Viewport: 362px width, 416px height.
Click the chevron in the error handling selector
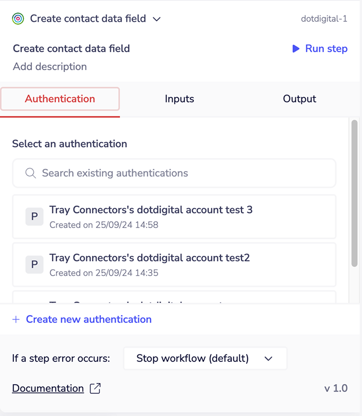tap(269, 358)
